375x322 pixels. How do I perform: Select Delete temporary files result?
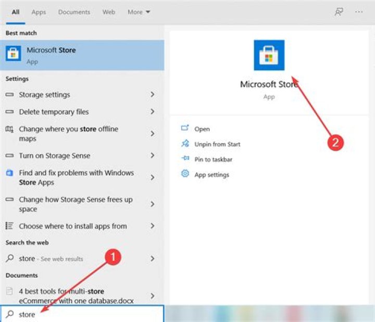point(82,112)
